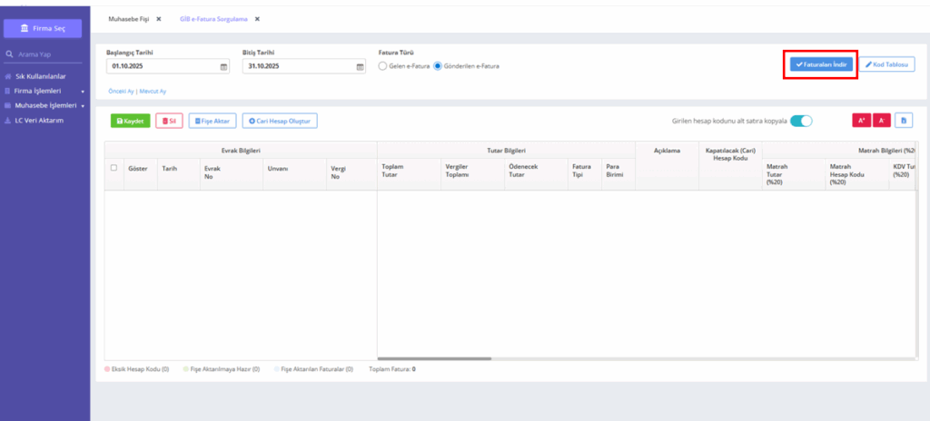Click the Faturaları İndir button
This screenshot has height=421, width=930.
tap(821, 64)
